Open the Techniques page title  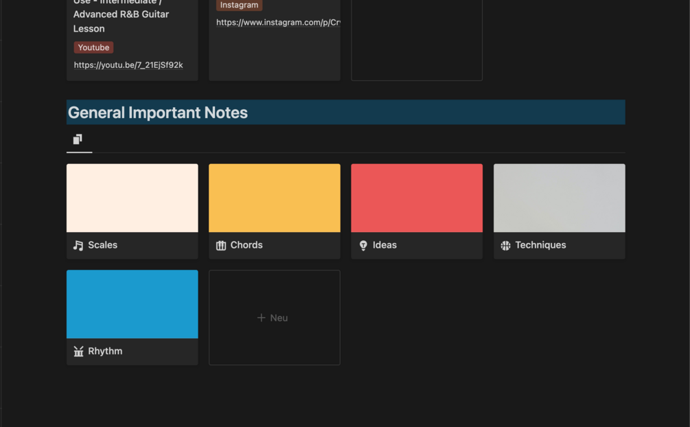pyautogui.click(x=540, y=245)
